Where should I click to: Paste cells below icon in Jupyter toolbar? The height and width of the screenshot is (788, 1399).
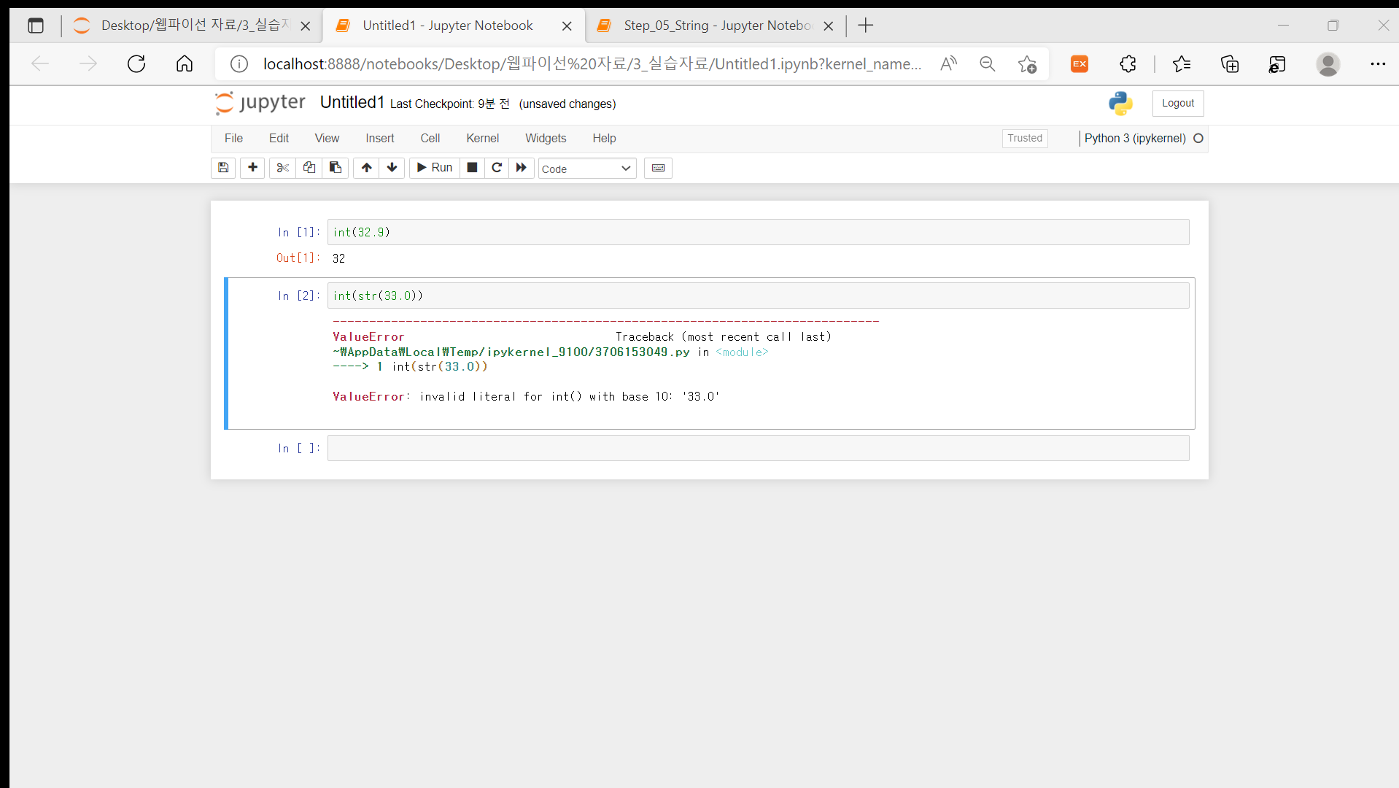pyautogui.click(x=336, y=168)
